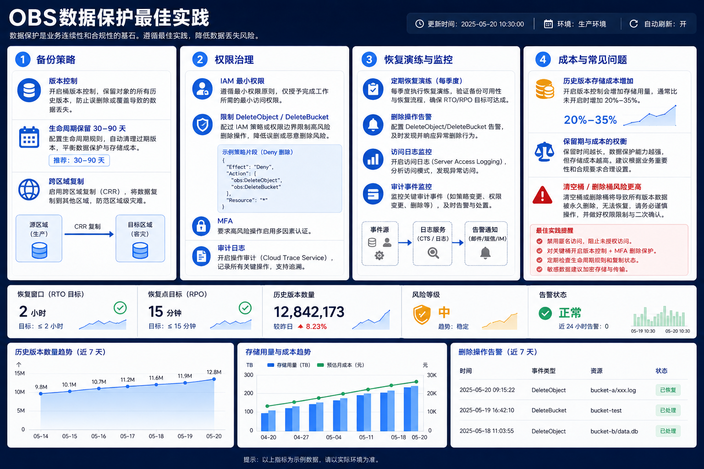Viewport: 704px width, 469px height.
Task: Click the green check icon beside 正常
Action: click(x=545, y=313)
